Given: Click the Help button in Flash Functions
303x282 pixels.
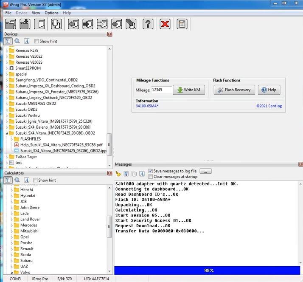Looking at the screenshot, I should tap(269, 90).
